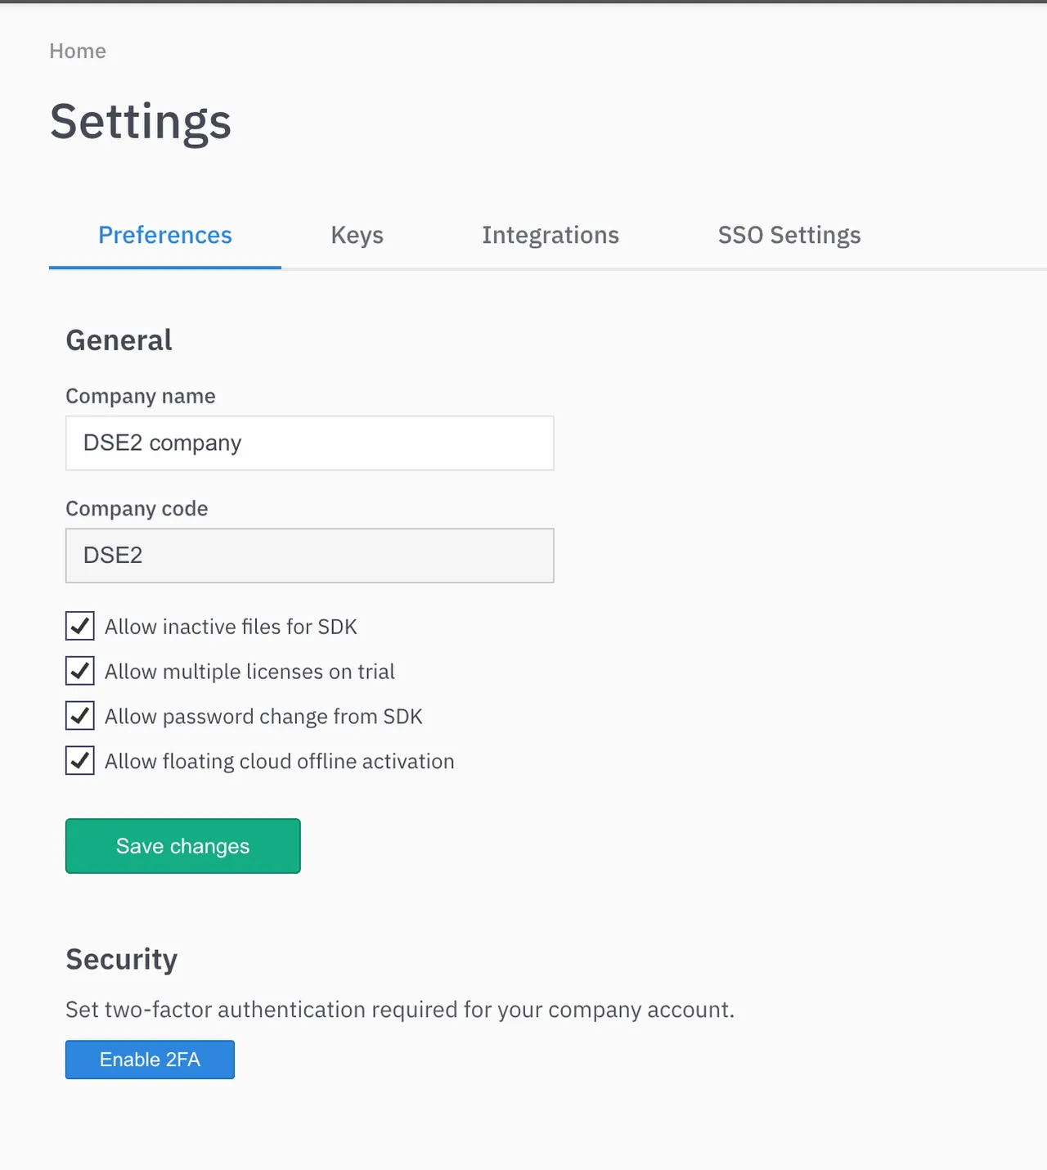Click the Save changes button
This screenshot has width=1047, height=1170.
pyautogui.click(x=182, y=846)
